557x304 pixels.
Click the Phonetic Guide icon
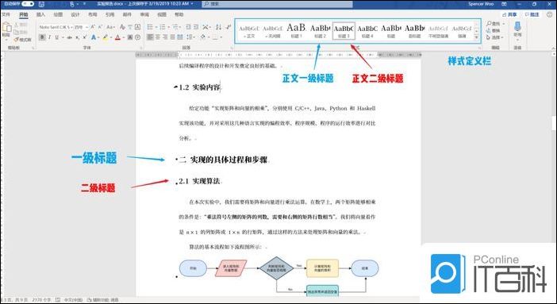pyautogui.click(x=130, y=27)
